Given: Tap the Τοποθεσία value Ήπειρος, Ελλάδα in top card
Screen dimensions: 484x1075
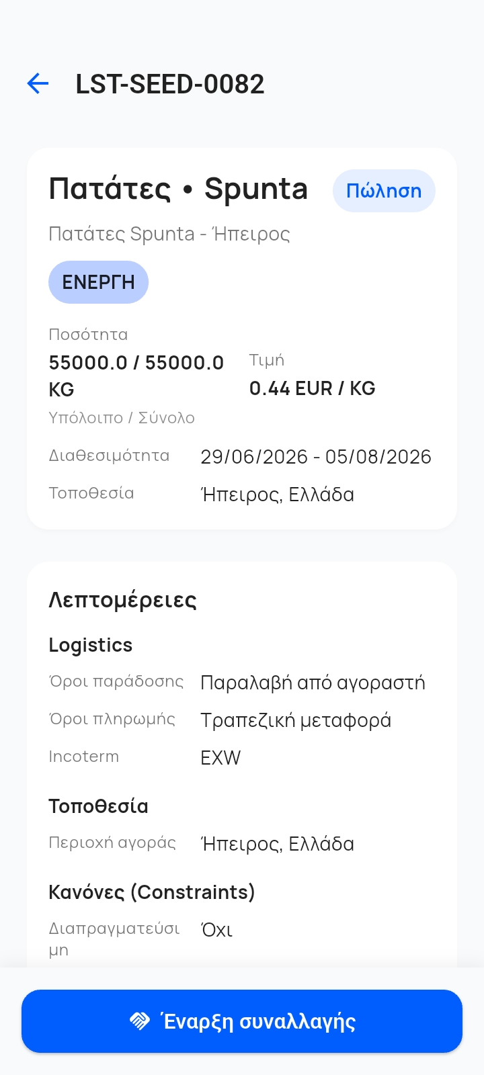Looking at the screenshot, I should pos(278,494).
